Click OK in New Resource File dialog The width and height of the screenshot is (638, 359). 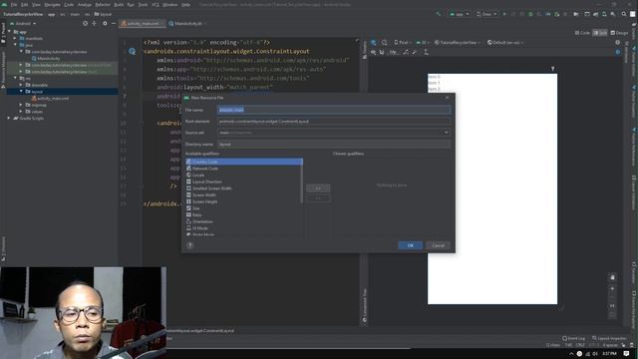coord(410,245)
